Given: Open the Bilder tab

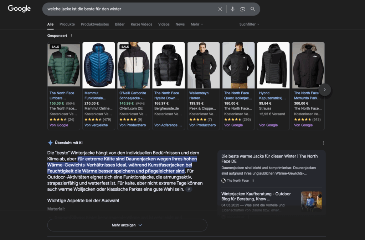Looking at the screenshot, I should click(120, 24).
